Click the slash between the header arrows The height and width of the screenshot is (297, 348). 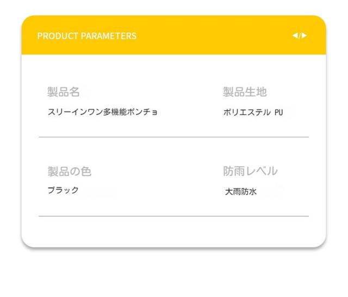pyautogui.click(x=300, y=36)
